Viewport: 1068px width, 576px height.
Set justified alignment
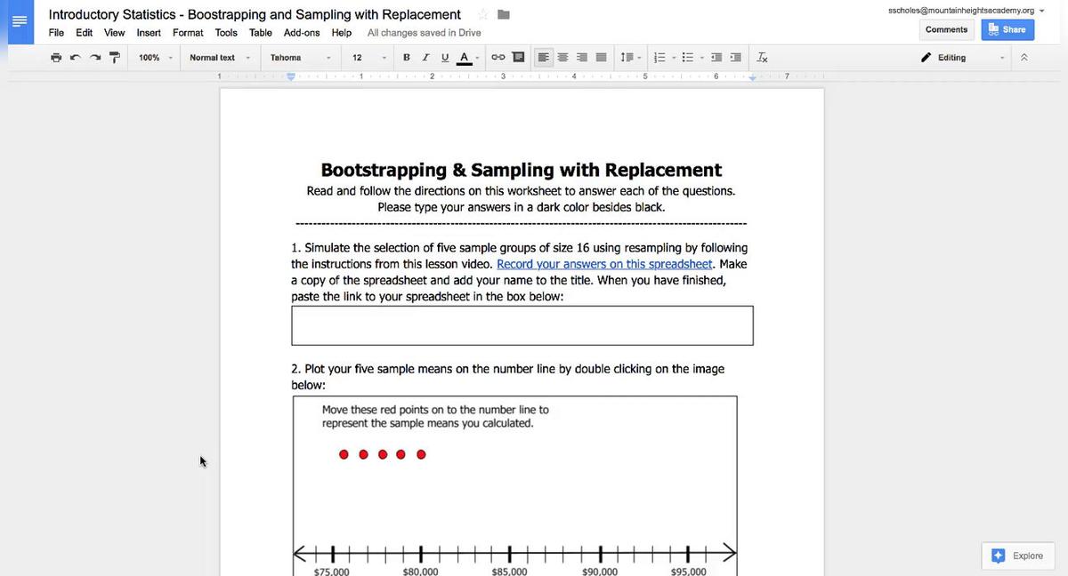602,58
